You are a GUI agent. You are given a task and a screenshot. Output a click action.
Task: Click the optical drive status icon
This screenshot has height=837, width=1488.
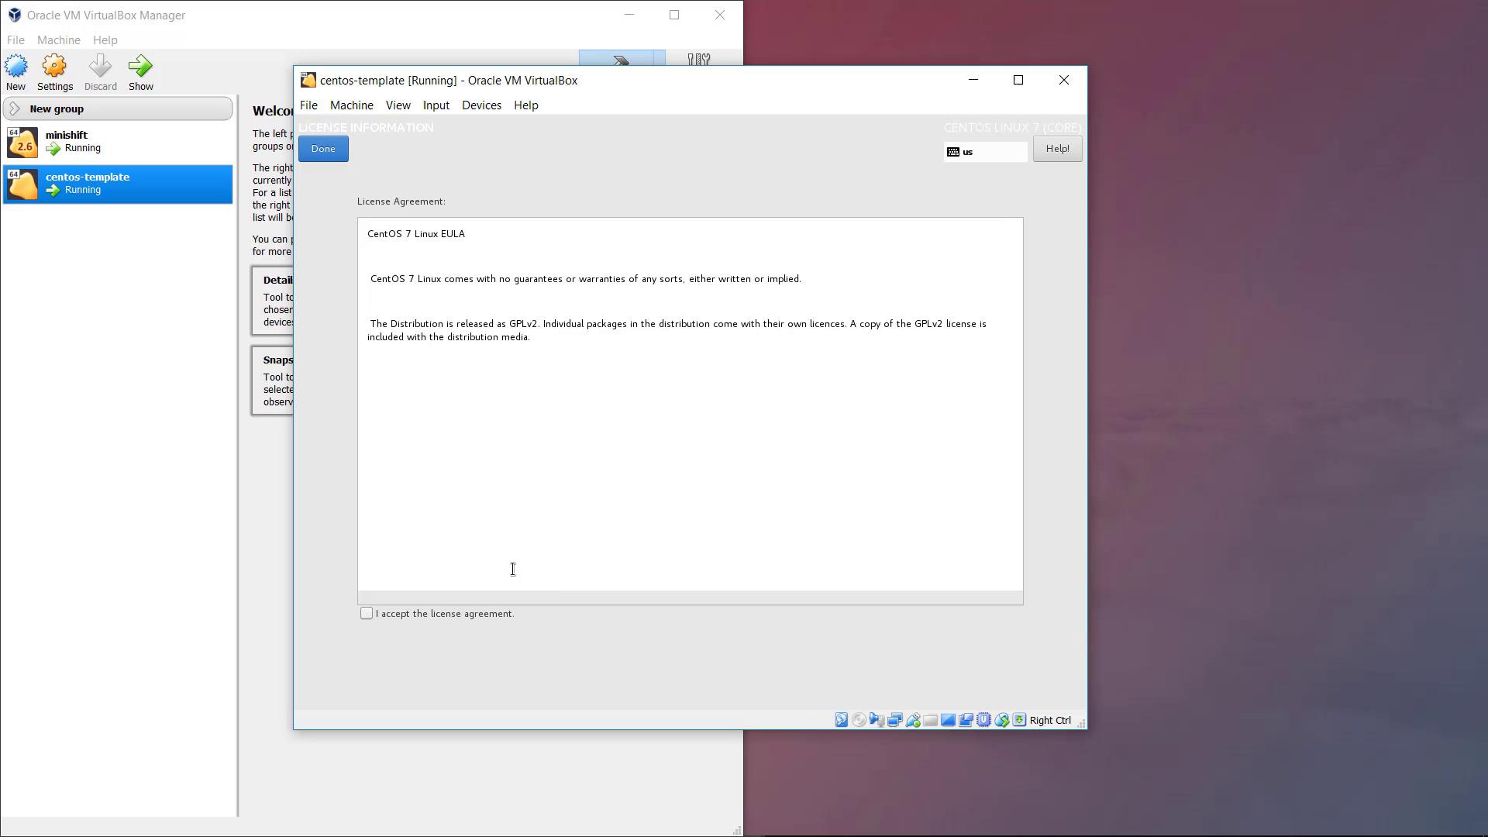point(859,720)
